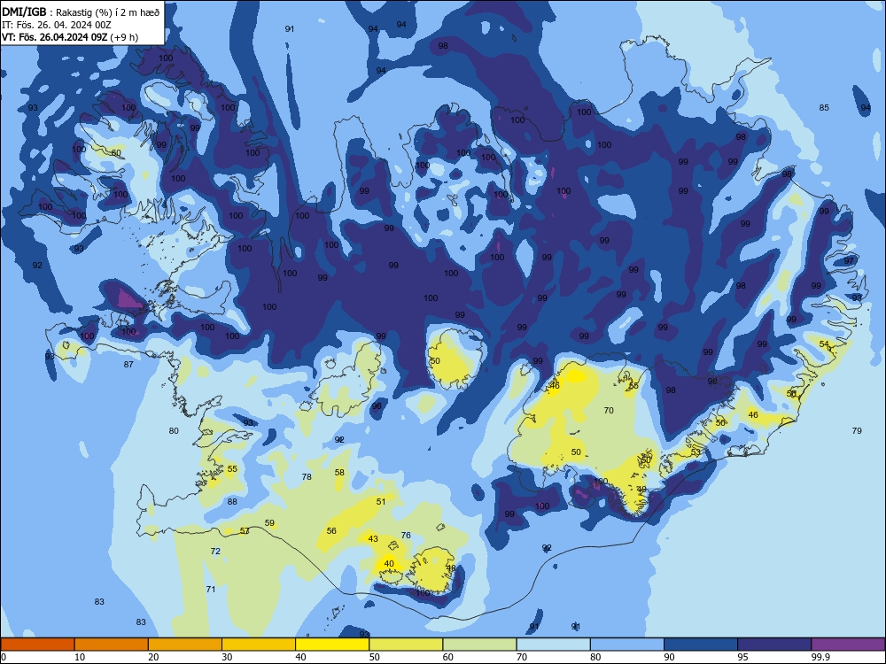Click the '95' legend tick label

pos(742,657)
